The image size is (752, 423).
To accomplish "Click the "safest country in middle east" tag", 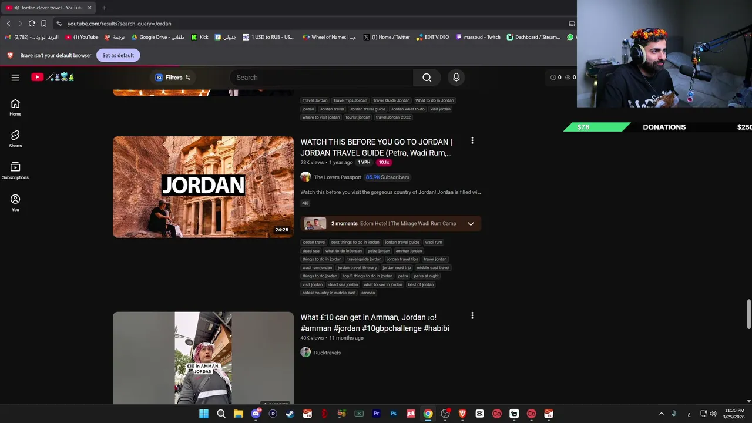I will click(329, 293).
